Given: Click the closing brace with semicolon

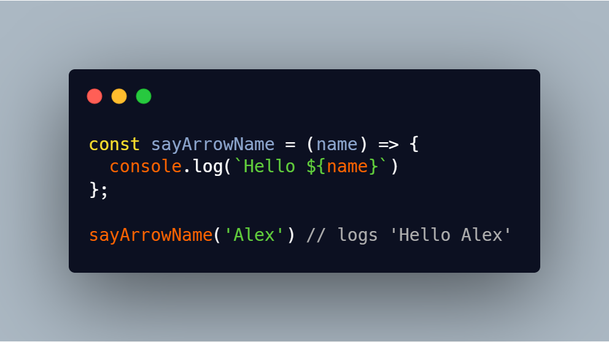Looking at the screenshot, I should coord(99,190).
